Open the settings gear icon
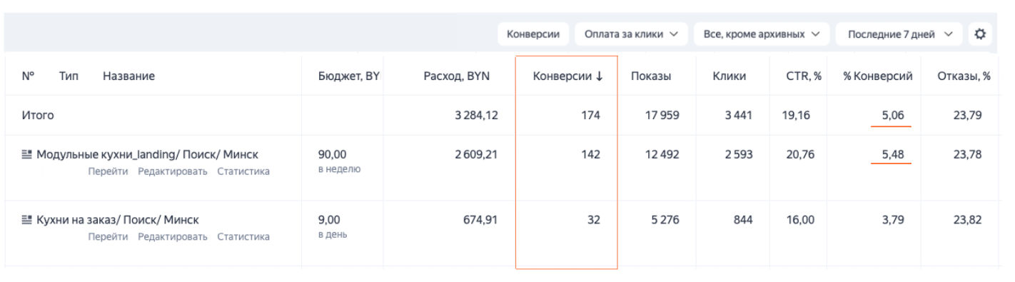Viewport: 1015px width, 282px height. [x=980, y=34]
